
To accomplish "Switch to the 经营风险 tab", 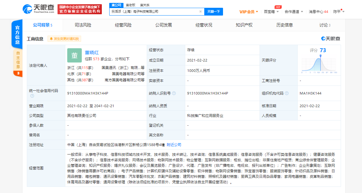I will coord(123,25).
